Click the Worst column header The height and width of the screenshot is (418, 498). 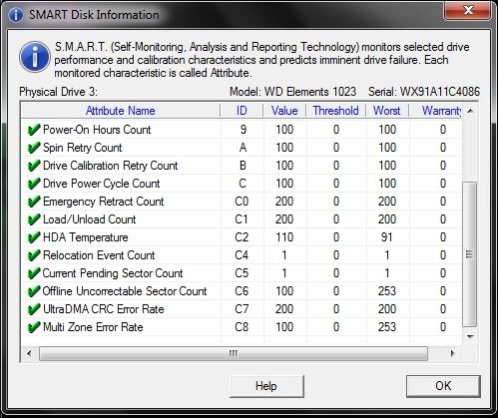pos(387,111)
